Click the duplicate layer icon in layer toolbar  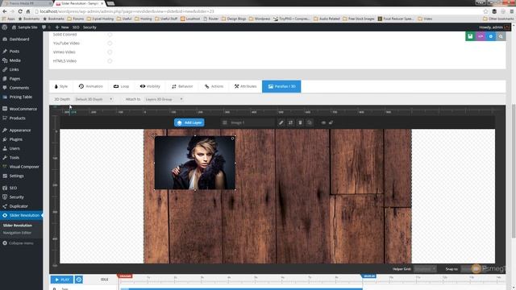(x=310, y=122)
